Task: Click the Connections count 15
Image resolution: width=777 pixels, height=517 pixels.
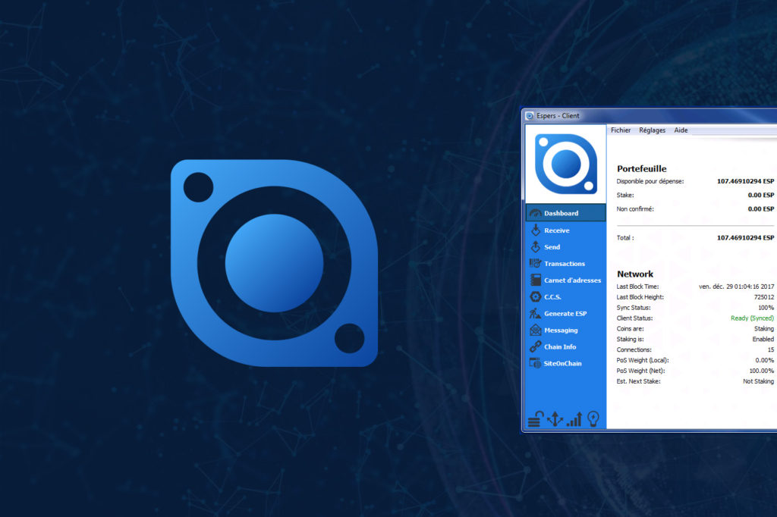Action: click(x=771, y=349)
